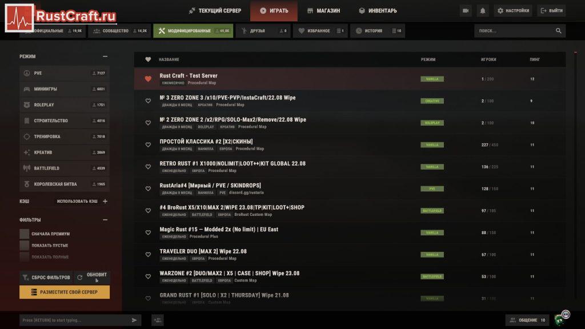
Task: Click the RustCraft.ru logo
Action: coord(61,17)
